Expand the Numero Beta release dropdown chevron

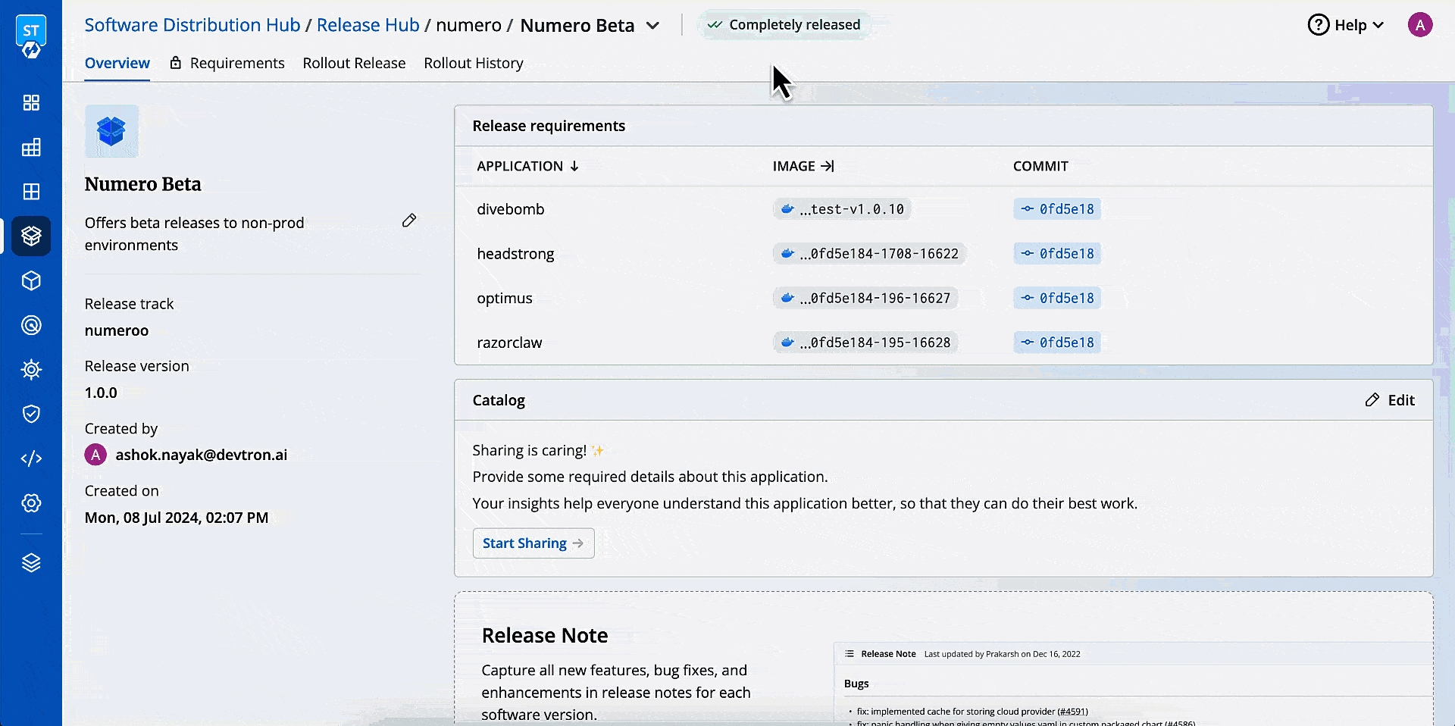(x=652, y=26)
